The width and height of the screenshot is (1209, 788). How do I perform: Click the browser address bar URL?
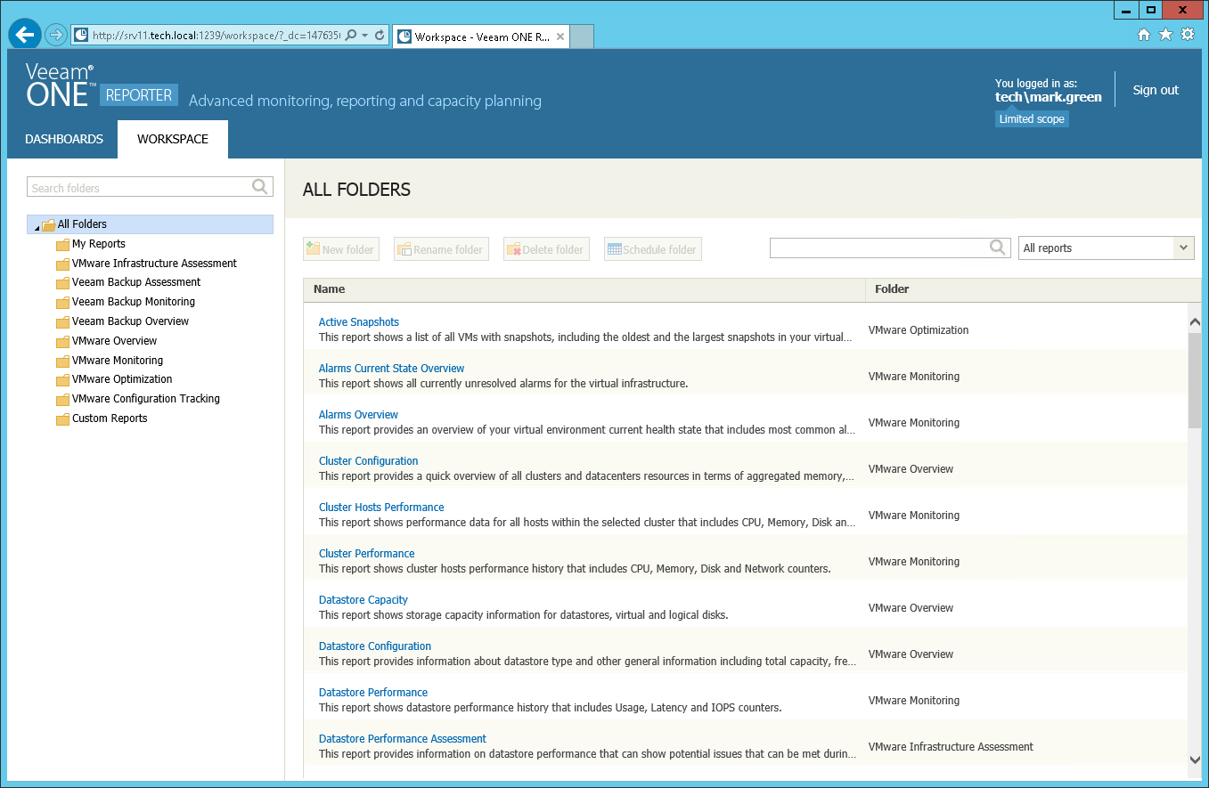[216, 36]
